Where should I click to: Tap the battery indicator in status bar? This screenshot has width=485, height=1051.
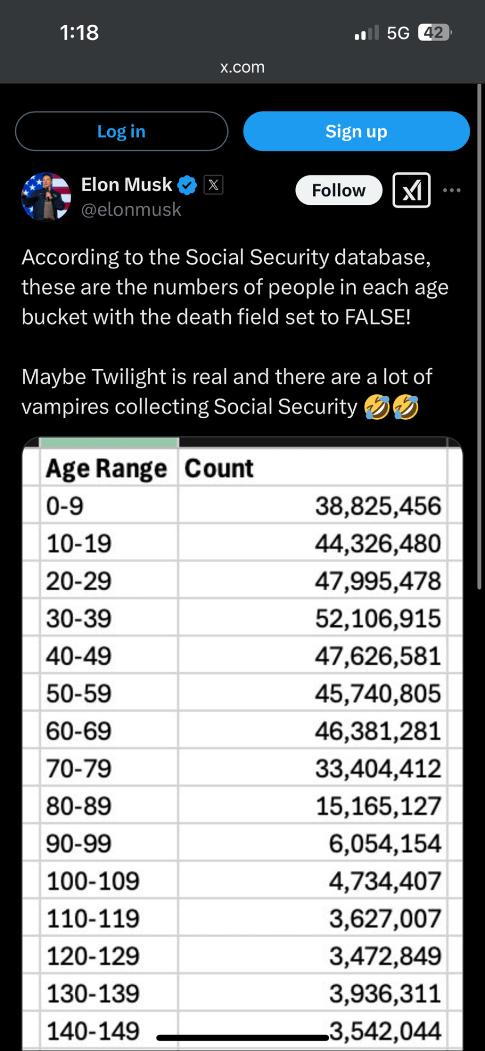pos(435,33)
